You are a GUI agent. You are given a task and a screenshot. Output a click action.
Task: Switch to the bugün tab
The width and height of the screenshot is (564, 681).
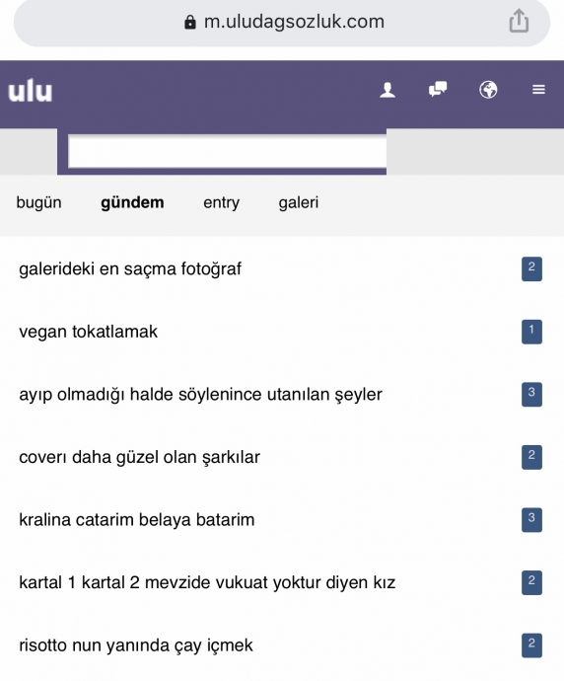(38, 203)
